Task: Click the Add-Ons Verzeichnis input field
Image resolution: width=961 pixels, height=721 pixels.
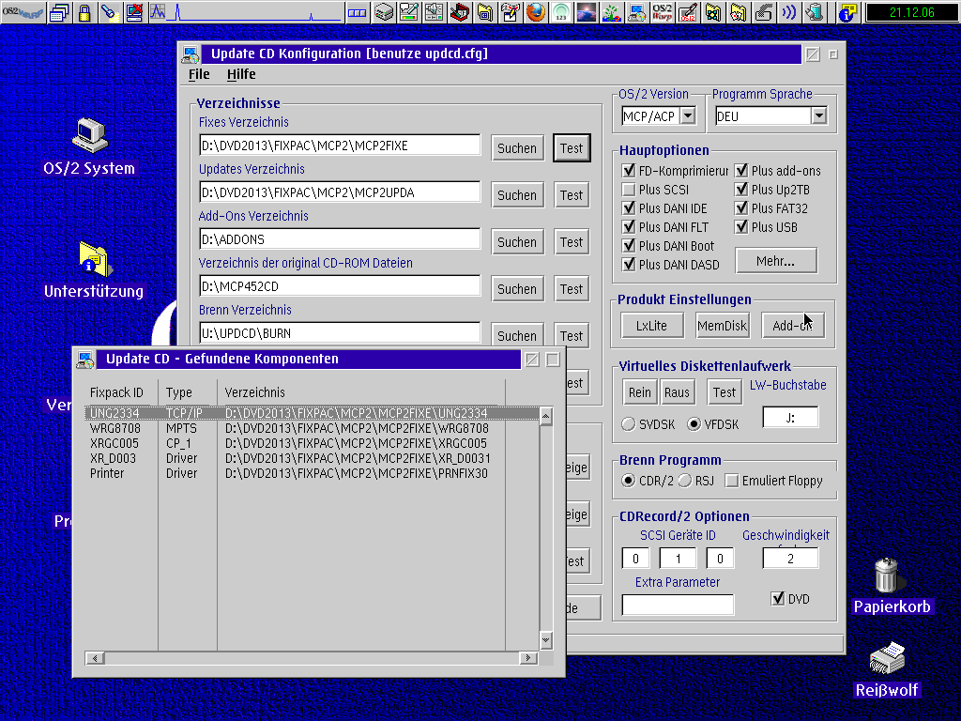Action: pos(340,239)
